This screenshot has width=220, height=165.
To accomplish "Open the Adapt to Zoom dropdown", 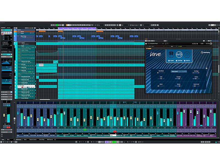I will click(134, 25).
